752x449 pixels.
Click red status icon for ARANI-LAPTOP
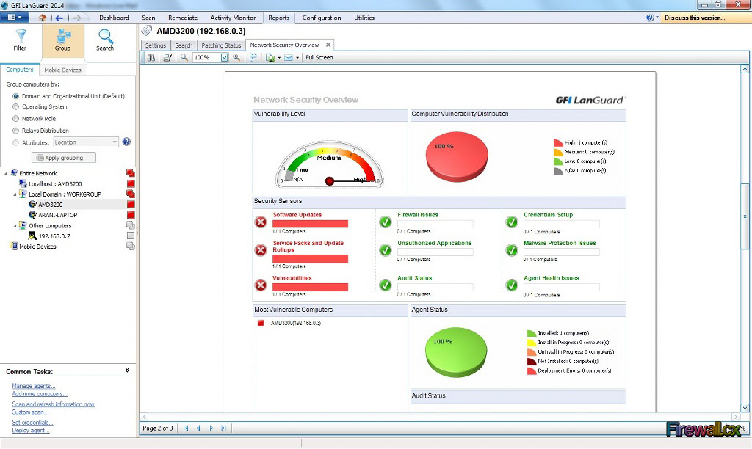(x=131, y=215)
